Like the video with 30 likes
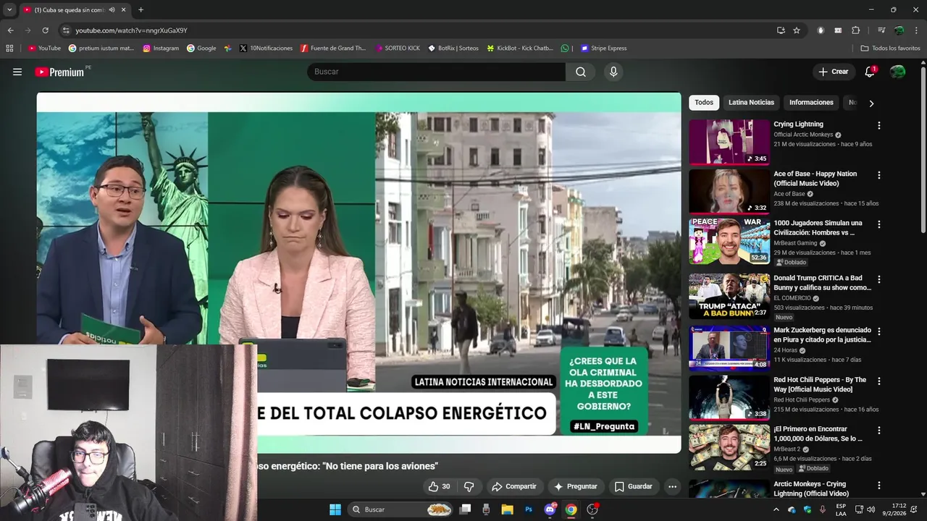Screen dimensions: 927x521 [440, 486]
